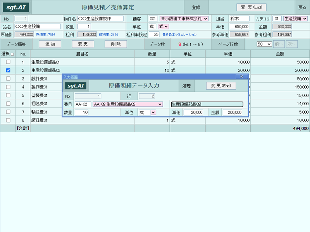This screenshot has width=310, height=232.
Task: Open the 価格設定シミュレーション link
Action: click(179, 34)
